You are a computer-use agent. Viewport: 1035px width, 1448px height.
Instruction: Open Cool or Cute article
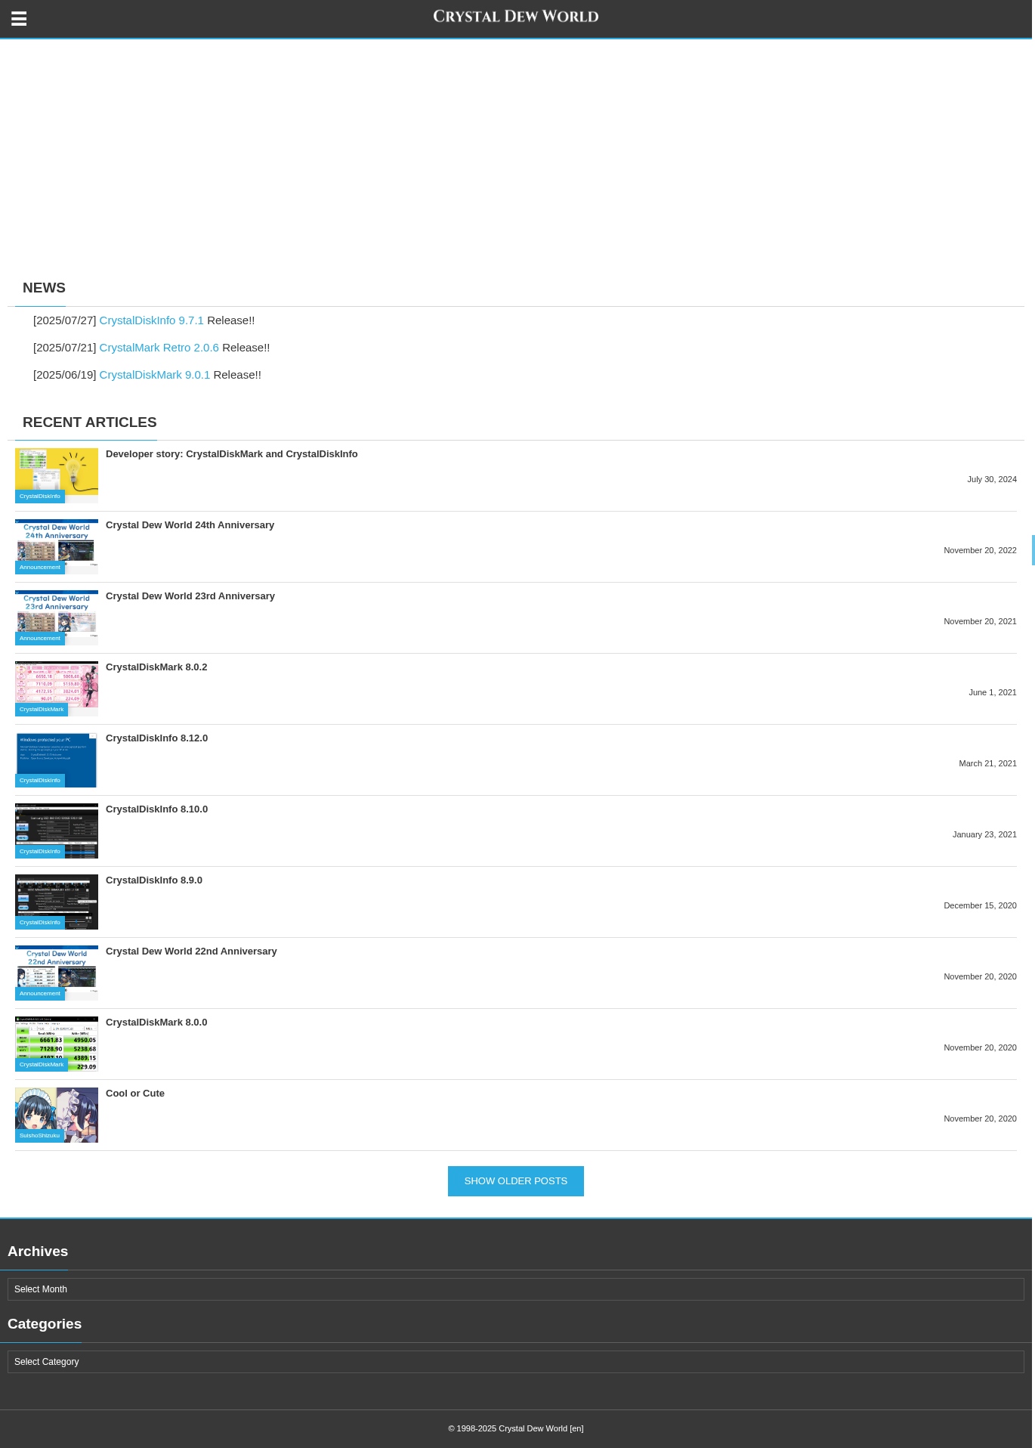135,1094
